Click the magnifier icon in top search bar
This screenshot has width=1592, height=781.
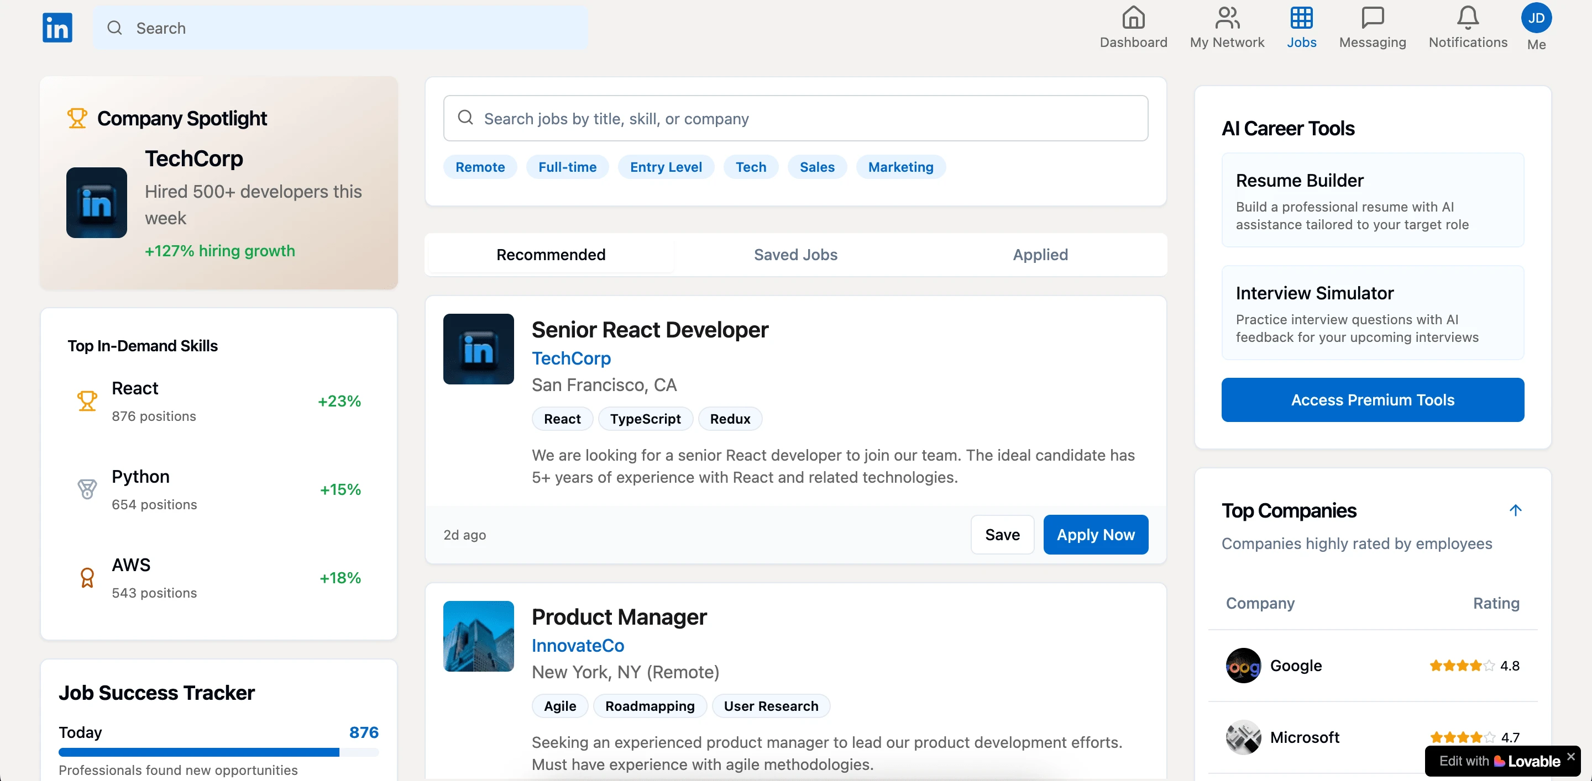click(x=114, y=28)
